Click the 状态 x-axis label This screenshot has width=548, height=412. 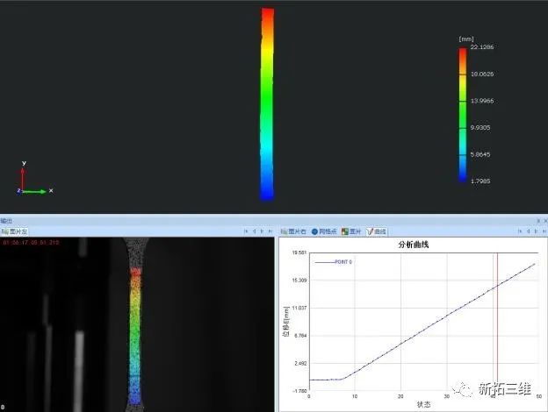pyautogui.click(x=423, y=404)
